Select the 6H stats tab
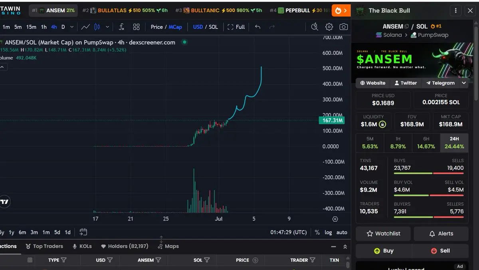Screen dimensions: 479x270 point(426,143)
